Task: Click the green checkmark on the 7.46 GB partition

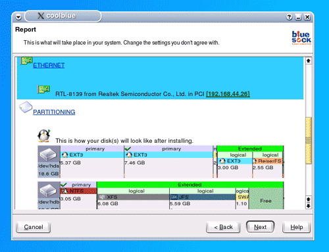Action: (x=128, y=149)
